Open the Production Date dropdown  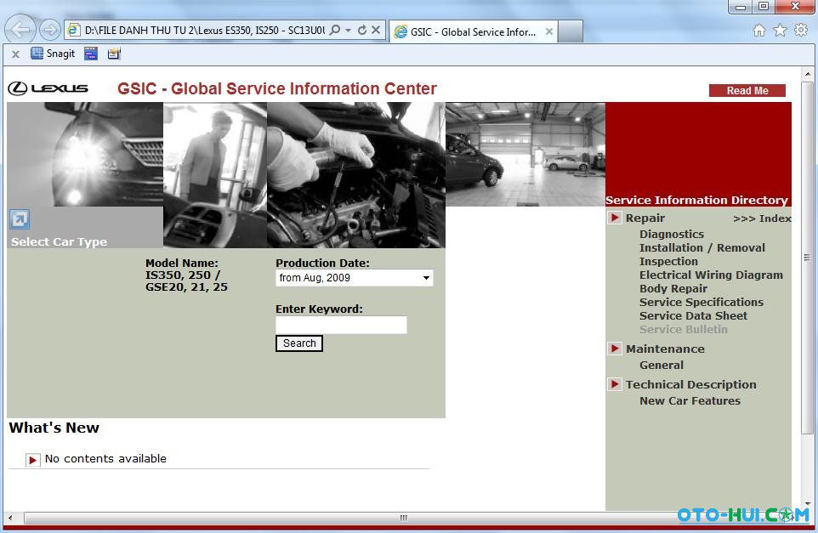(355, 278)
